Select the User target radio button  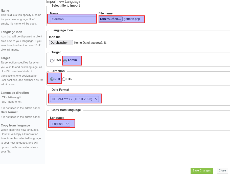pos(52,61)
